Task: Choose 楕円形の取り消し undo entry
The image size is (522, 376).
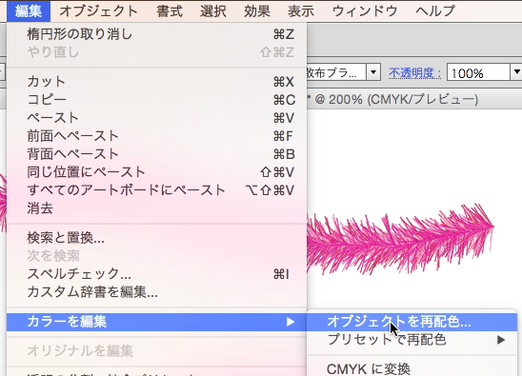Action: (x=156, y=34)
